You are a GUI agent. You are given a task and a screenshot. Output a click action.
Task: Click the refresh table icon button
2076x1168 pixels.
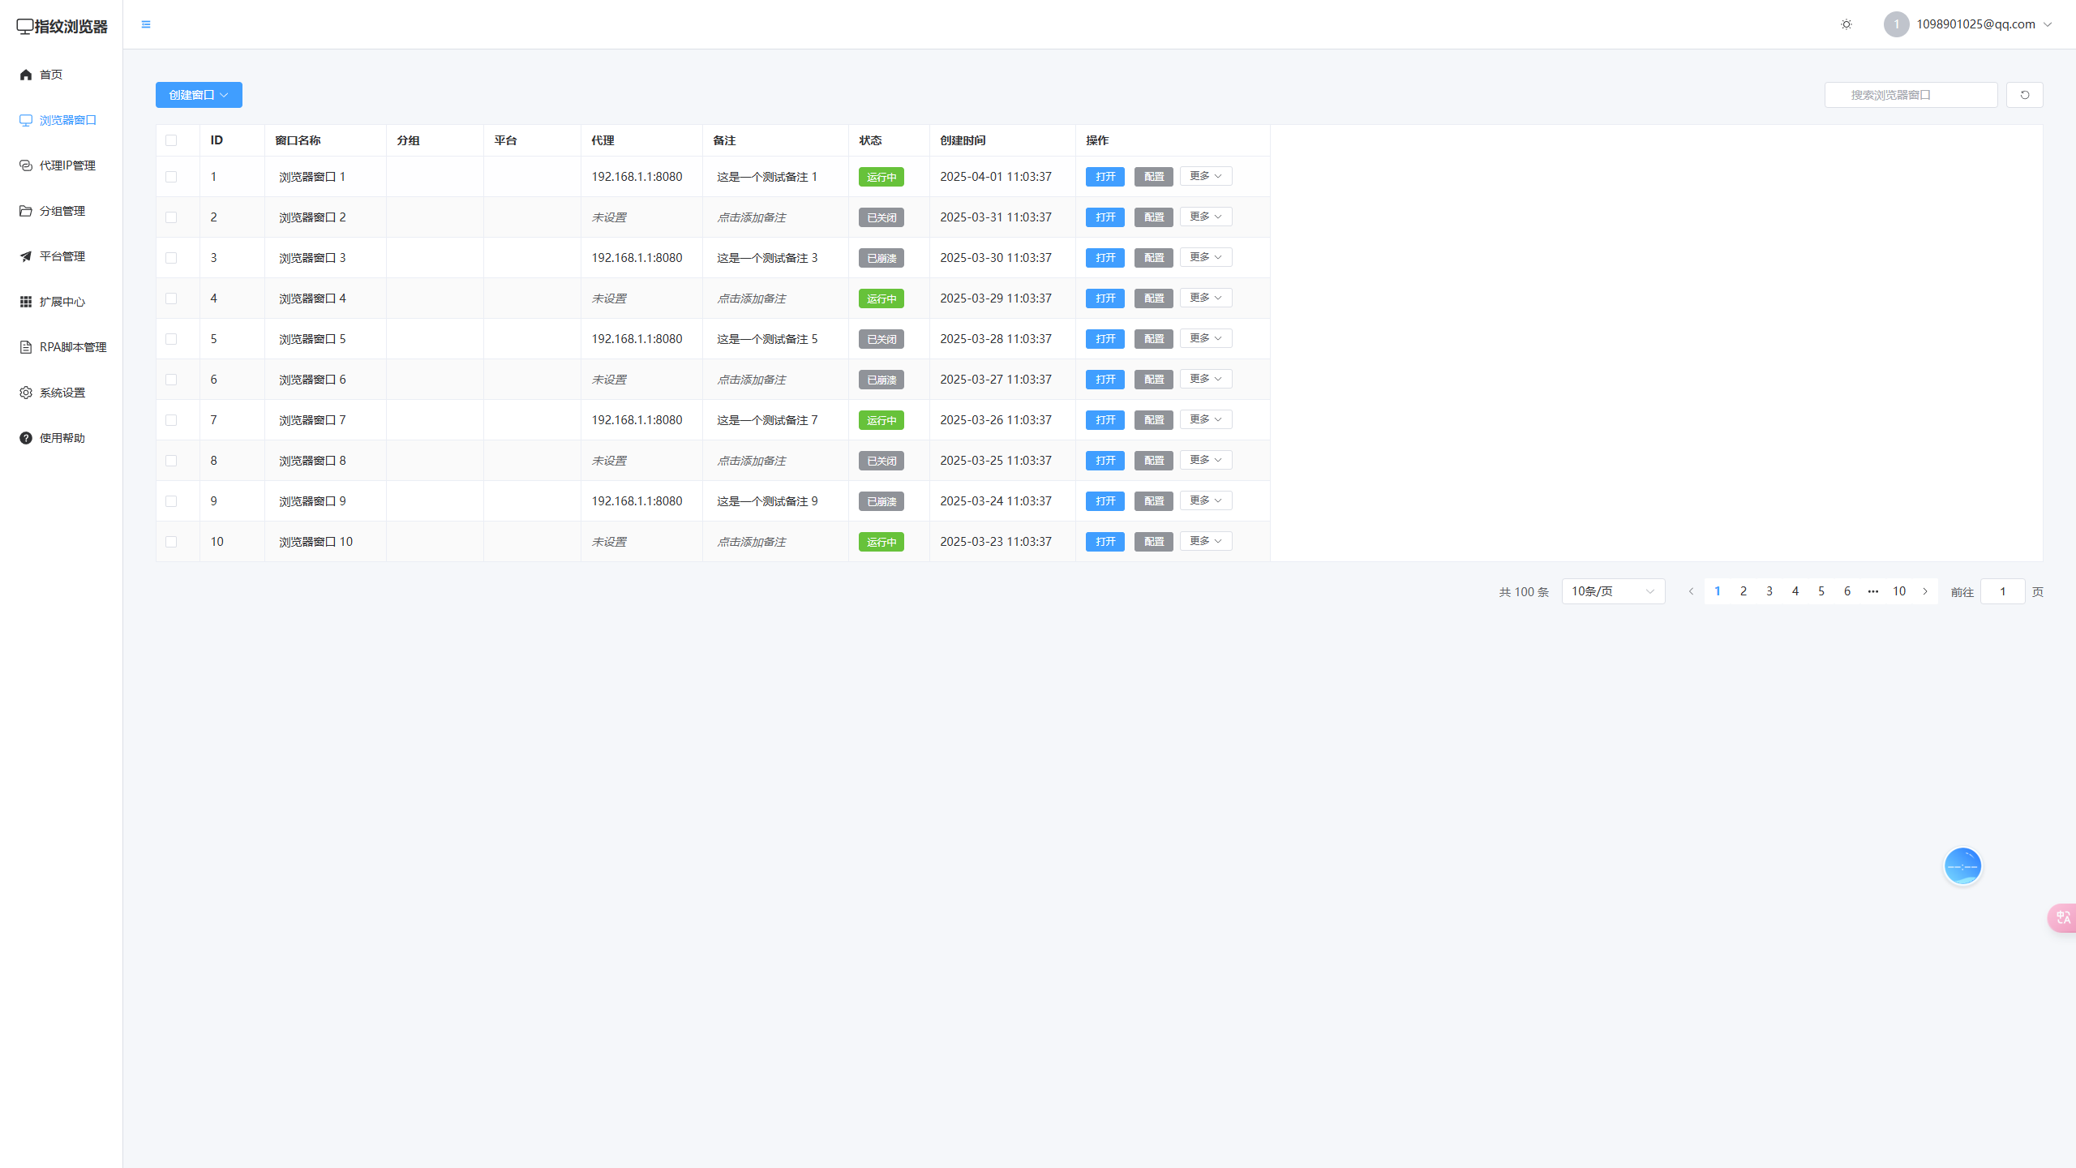pyautogui.click(x=2024, y=95)
